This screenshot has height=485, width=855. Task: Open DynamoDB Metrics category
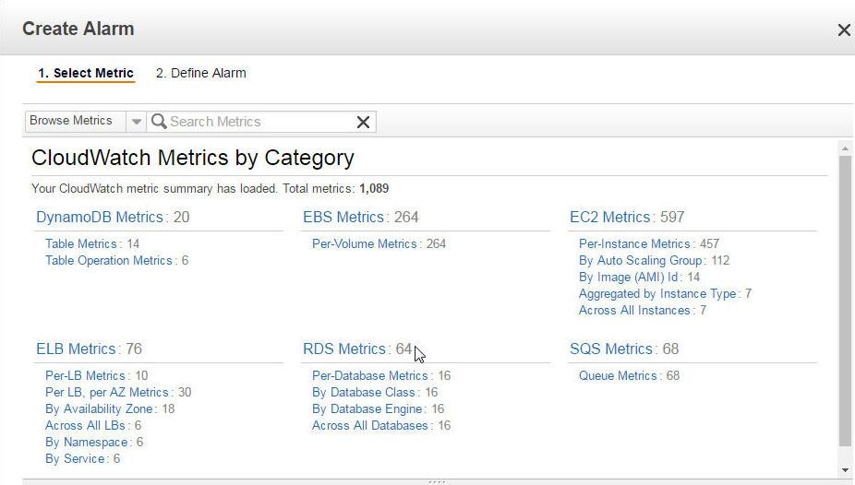99,218
